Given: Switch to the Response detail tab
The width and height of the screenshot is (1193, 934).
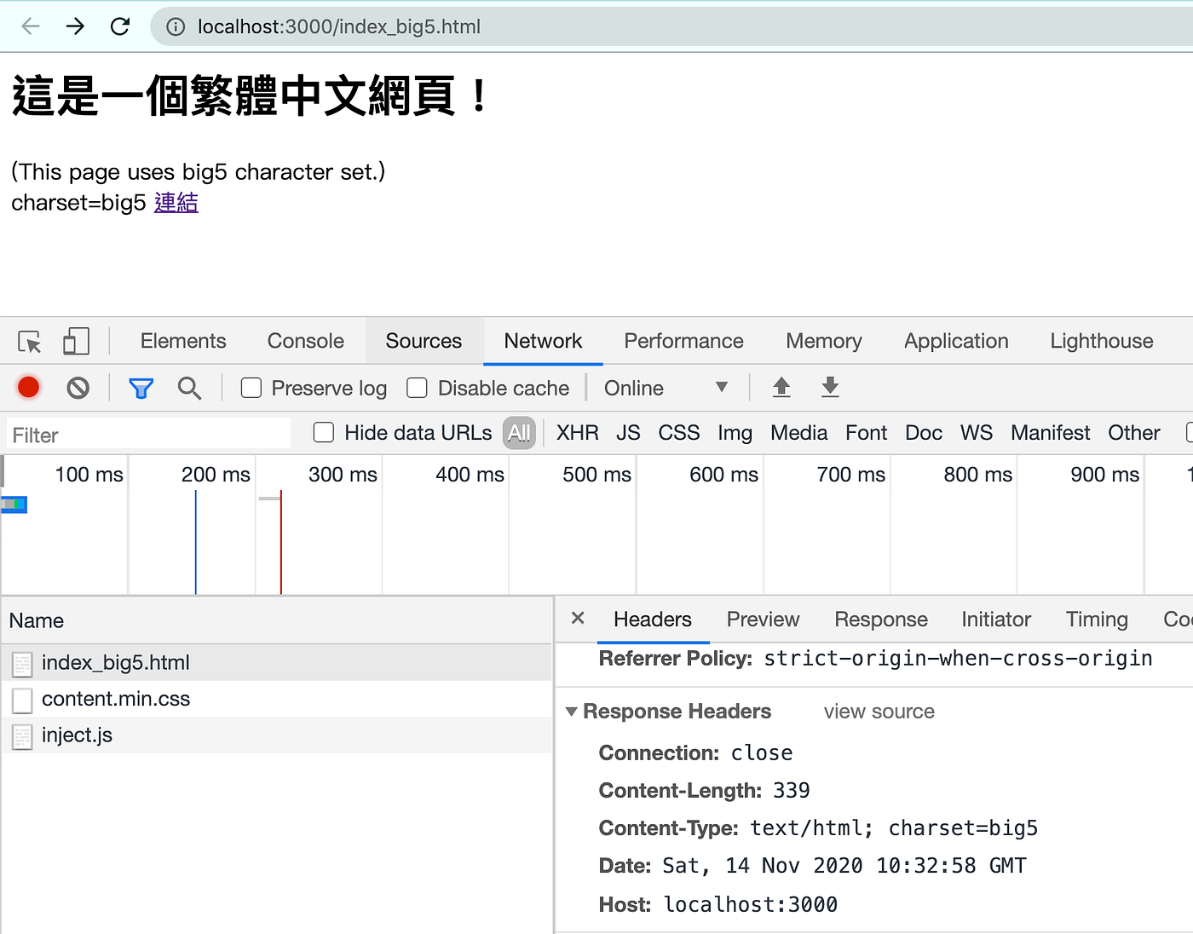Looking at the screenshot, I should [881, 620].
